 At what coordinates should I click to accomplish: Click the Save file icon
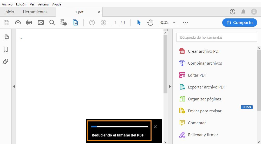(6, 22)
